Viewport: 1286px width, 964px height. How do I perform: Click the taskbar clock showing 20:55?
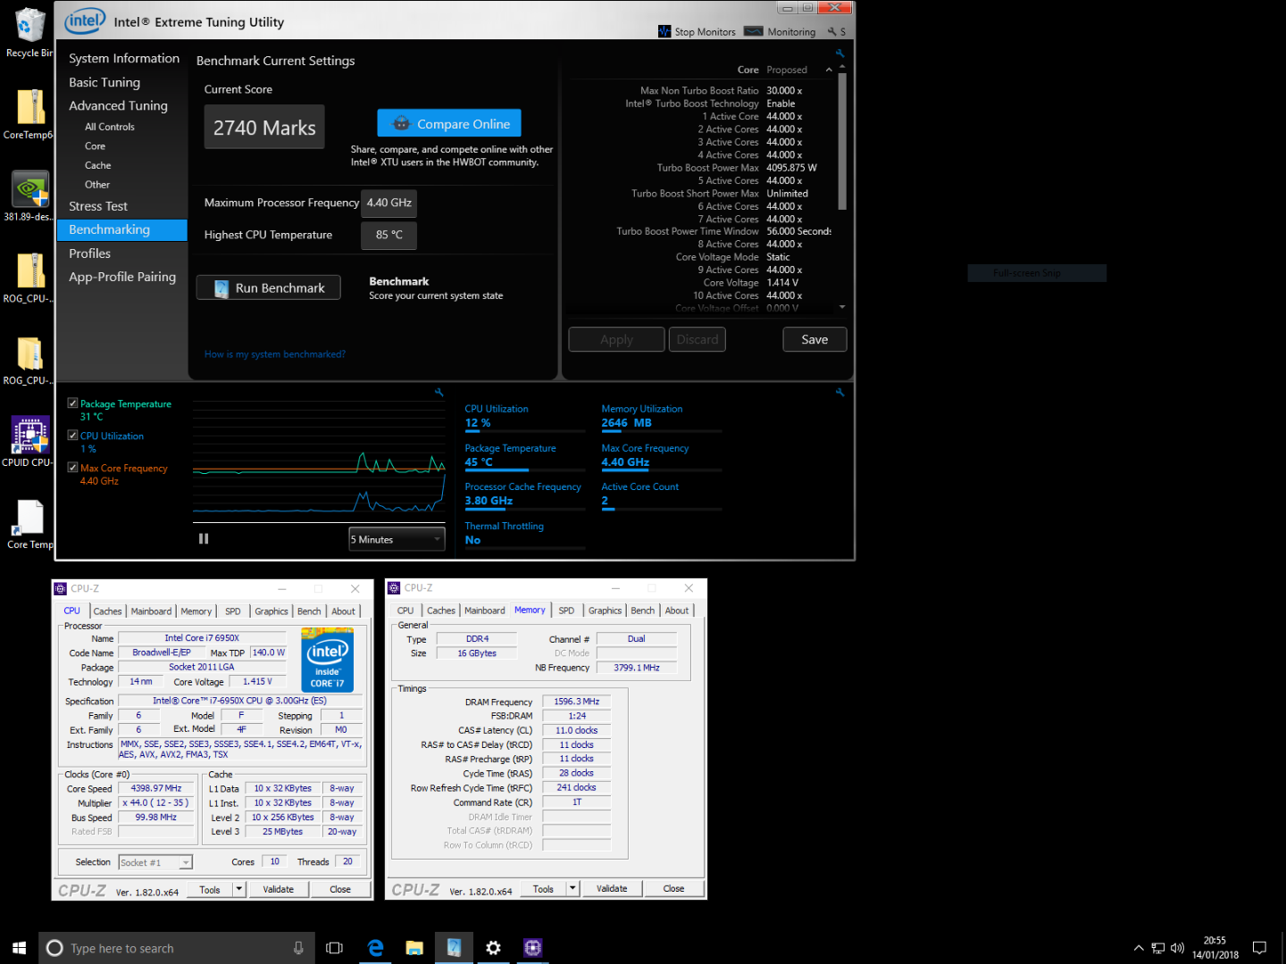pos(1215,948)
